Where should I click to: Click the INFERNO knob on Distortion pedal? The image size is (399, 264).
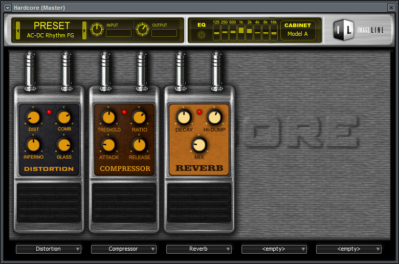pos(33,145)
